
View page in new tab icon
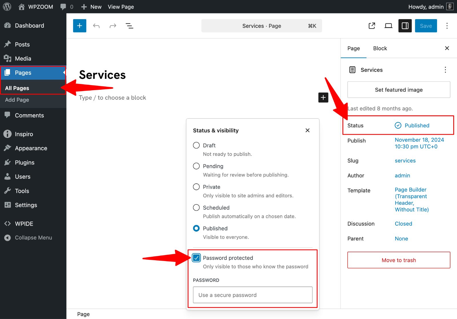372,26
